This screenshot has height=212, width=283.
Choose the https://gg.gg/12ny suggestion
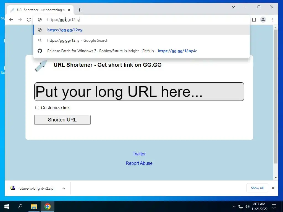141,30
